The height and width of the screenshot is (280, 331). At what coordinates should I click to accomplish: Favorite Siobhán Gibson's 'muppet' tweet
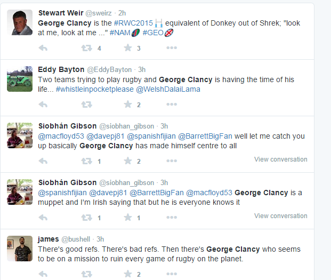pos(128,218)
